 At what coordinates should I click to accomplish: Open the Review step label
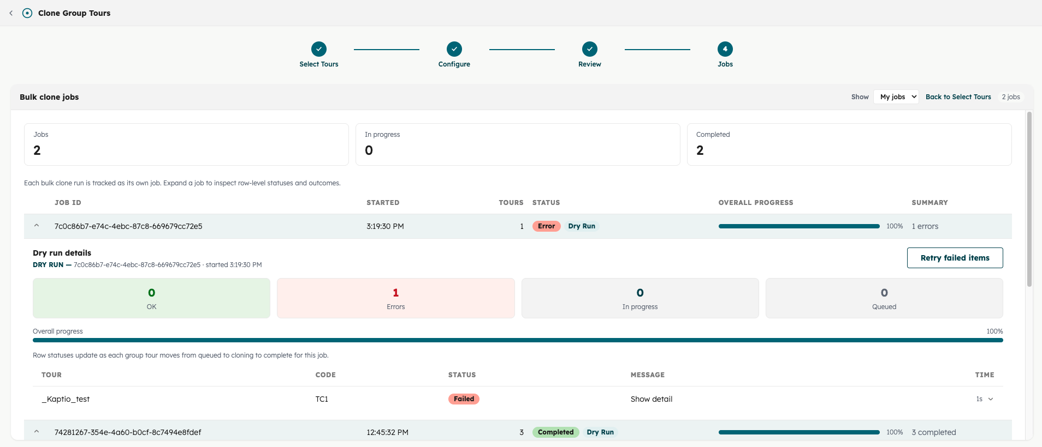click(590, 64)
